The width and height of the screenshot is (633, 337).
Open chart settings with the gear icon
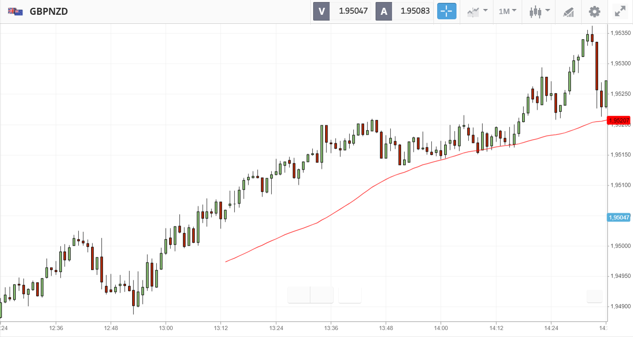click(x=594, y=11)
